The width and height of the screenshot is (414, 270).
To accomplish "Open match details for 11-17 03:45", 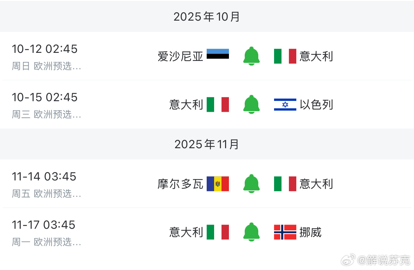I will pos(207,232).
